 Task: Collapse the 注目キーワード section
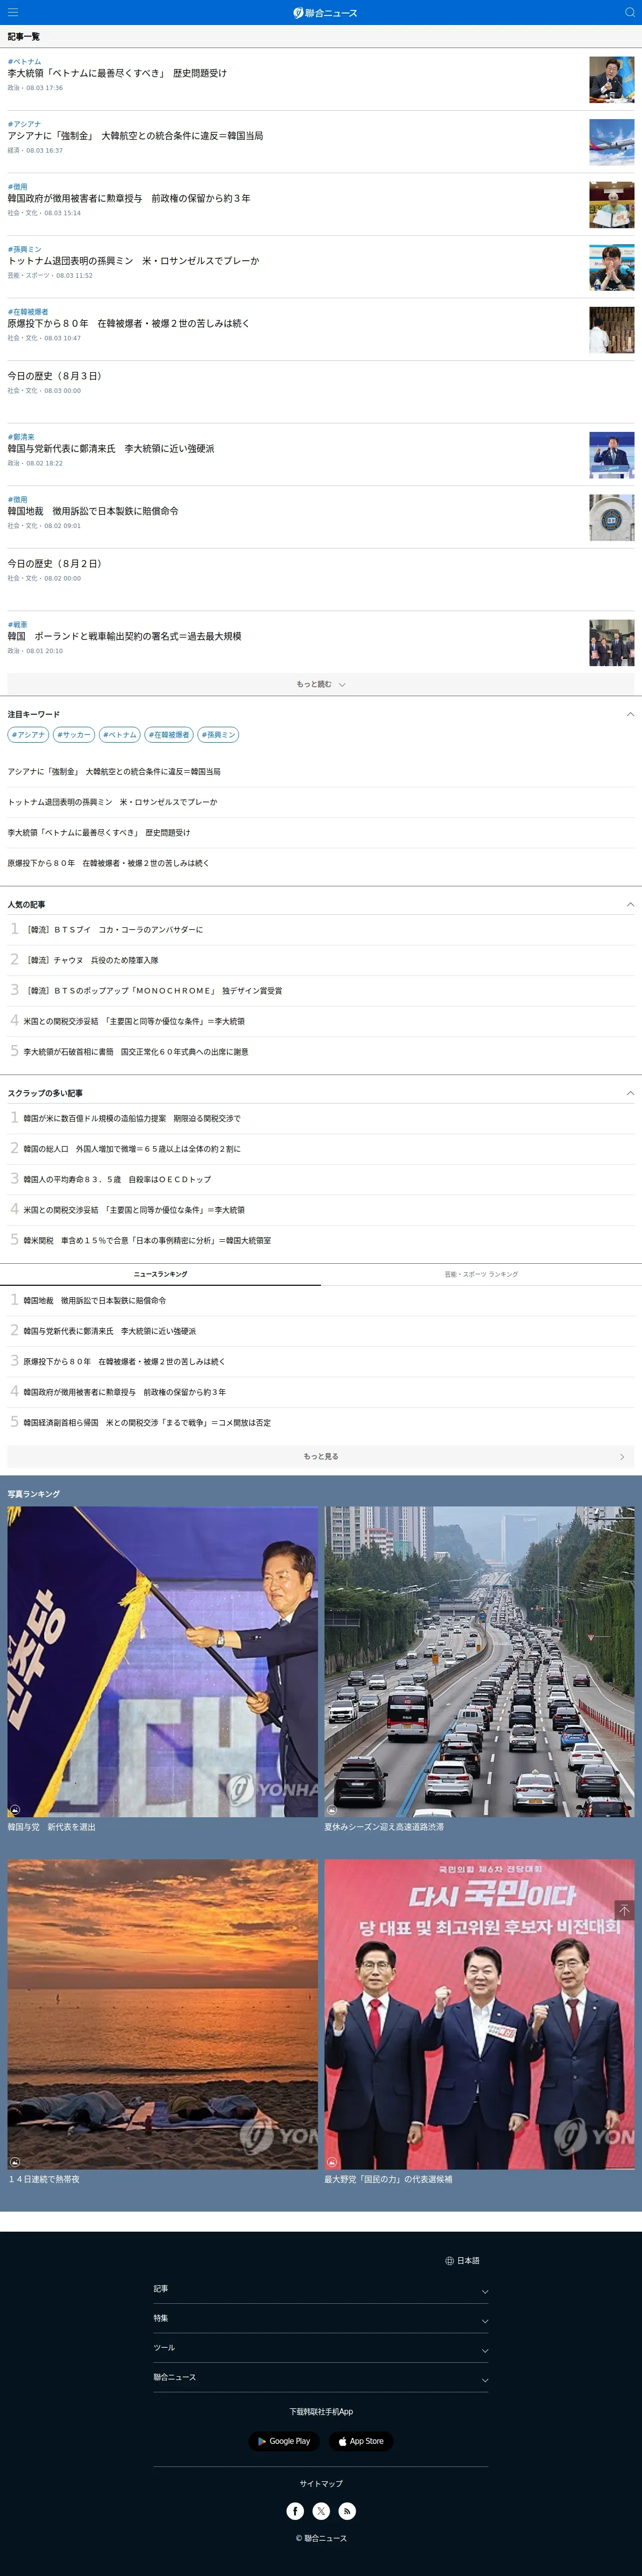click(629, 714)
